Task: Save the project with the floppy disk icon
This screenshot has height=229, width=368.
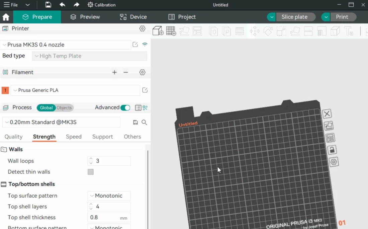Action: click(48, 5)
